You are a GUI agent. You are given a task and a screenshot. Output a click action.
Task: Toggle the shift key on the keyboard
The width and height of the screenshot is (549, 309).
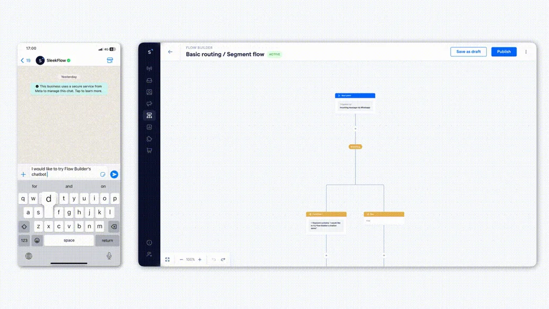click(x=24, y=227)
